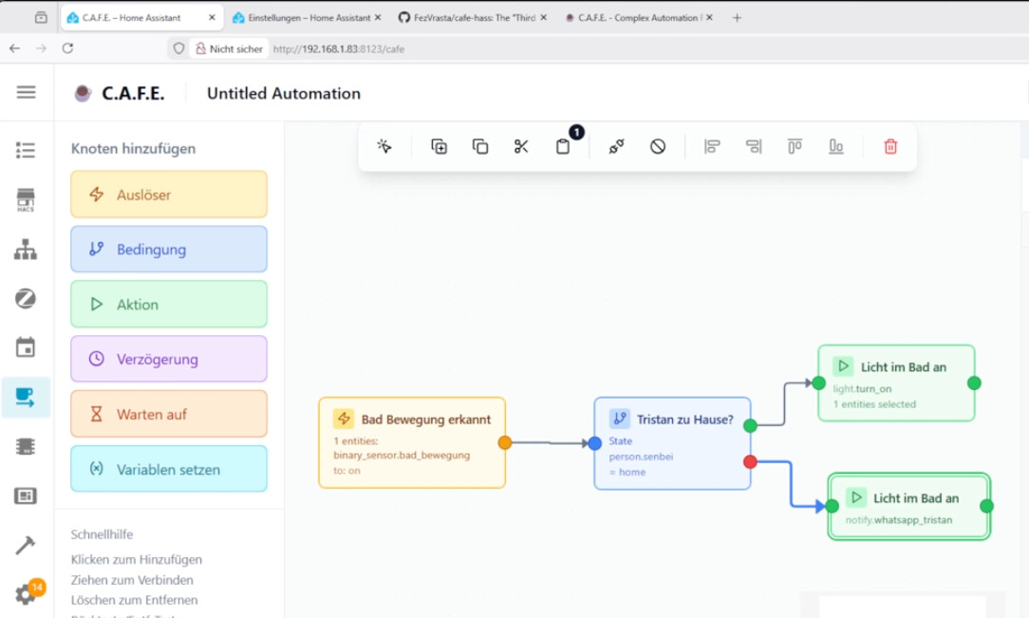Image resolution: width=1029 pixels, height=618 pixels.
Task: Add a Variablen setzen node
Action: point(169,469)
